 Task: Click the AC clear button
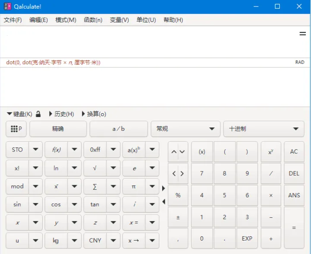[294, 152]
